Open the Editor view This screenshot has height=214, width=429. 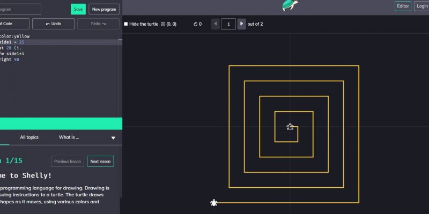pos(403,6)
